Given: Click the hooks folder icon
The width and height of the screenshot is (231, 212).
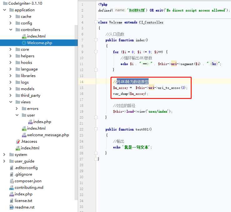Looking at the screenshot, I should point(18,63).
